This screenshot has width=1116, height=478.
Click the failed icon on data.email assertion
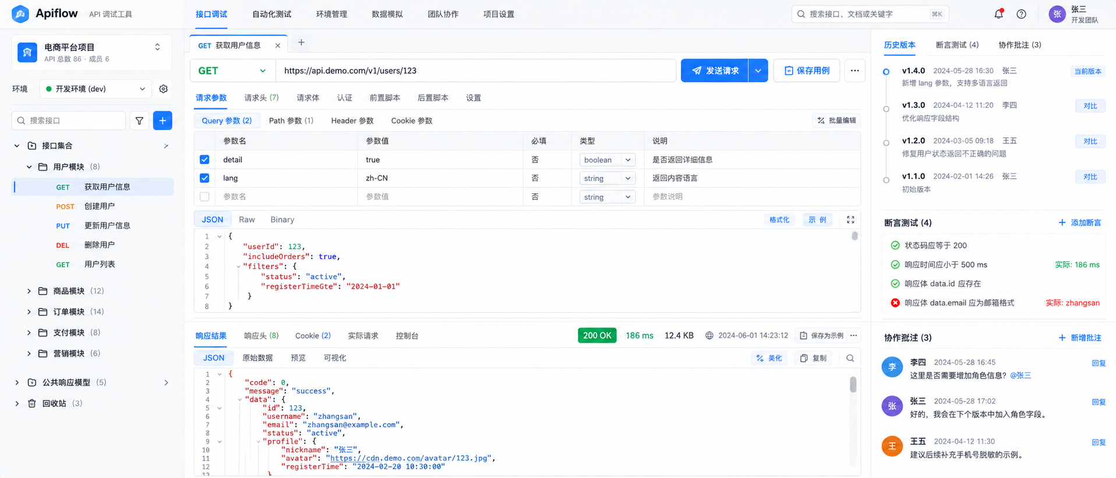[895, 303]
